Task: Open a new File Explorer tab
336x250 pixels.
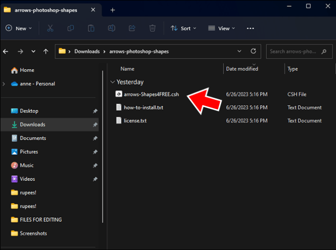Action: click(x=112, y=10)
